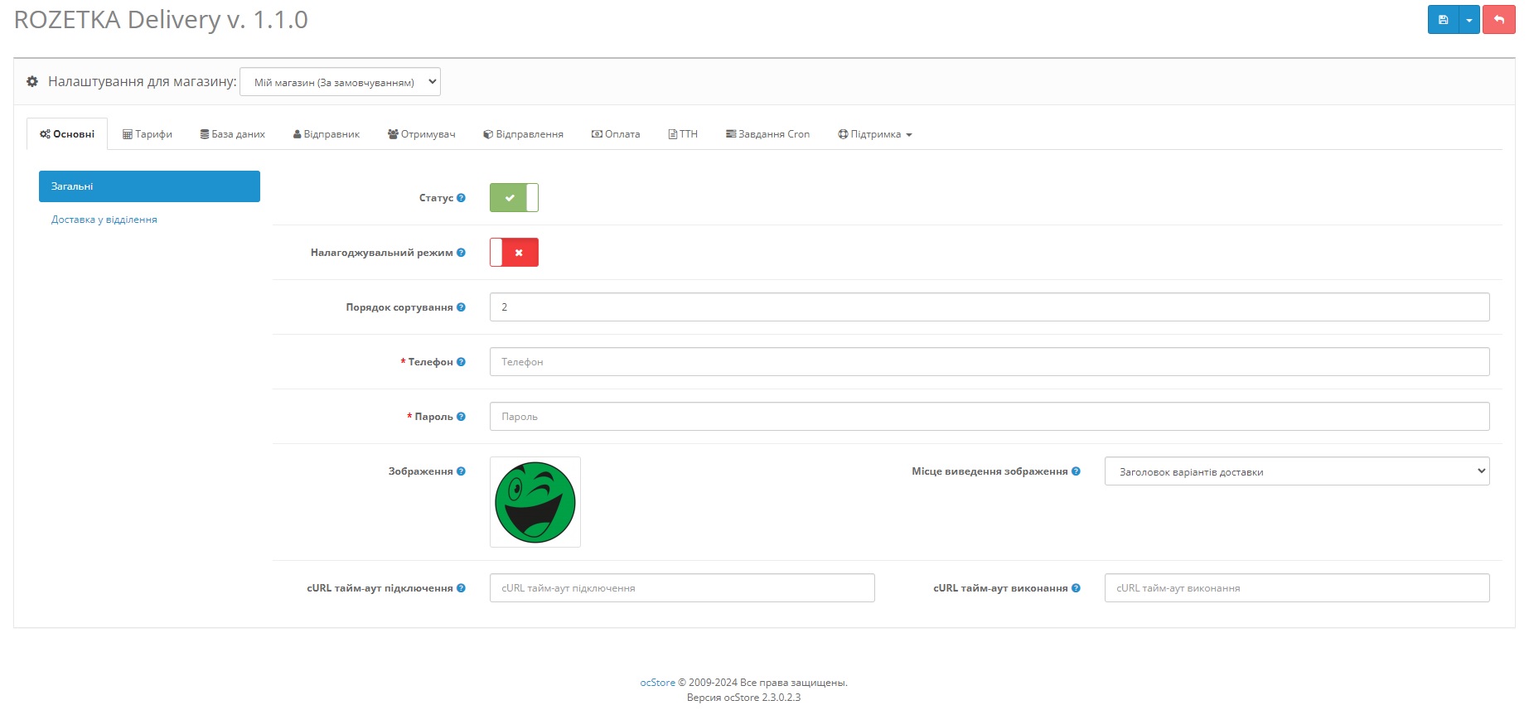The image size is (1529, 710).
Task: Toggle the Статус switch off
Action: tap(514, 198)
